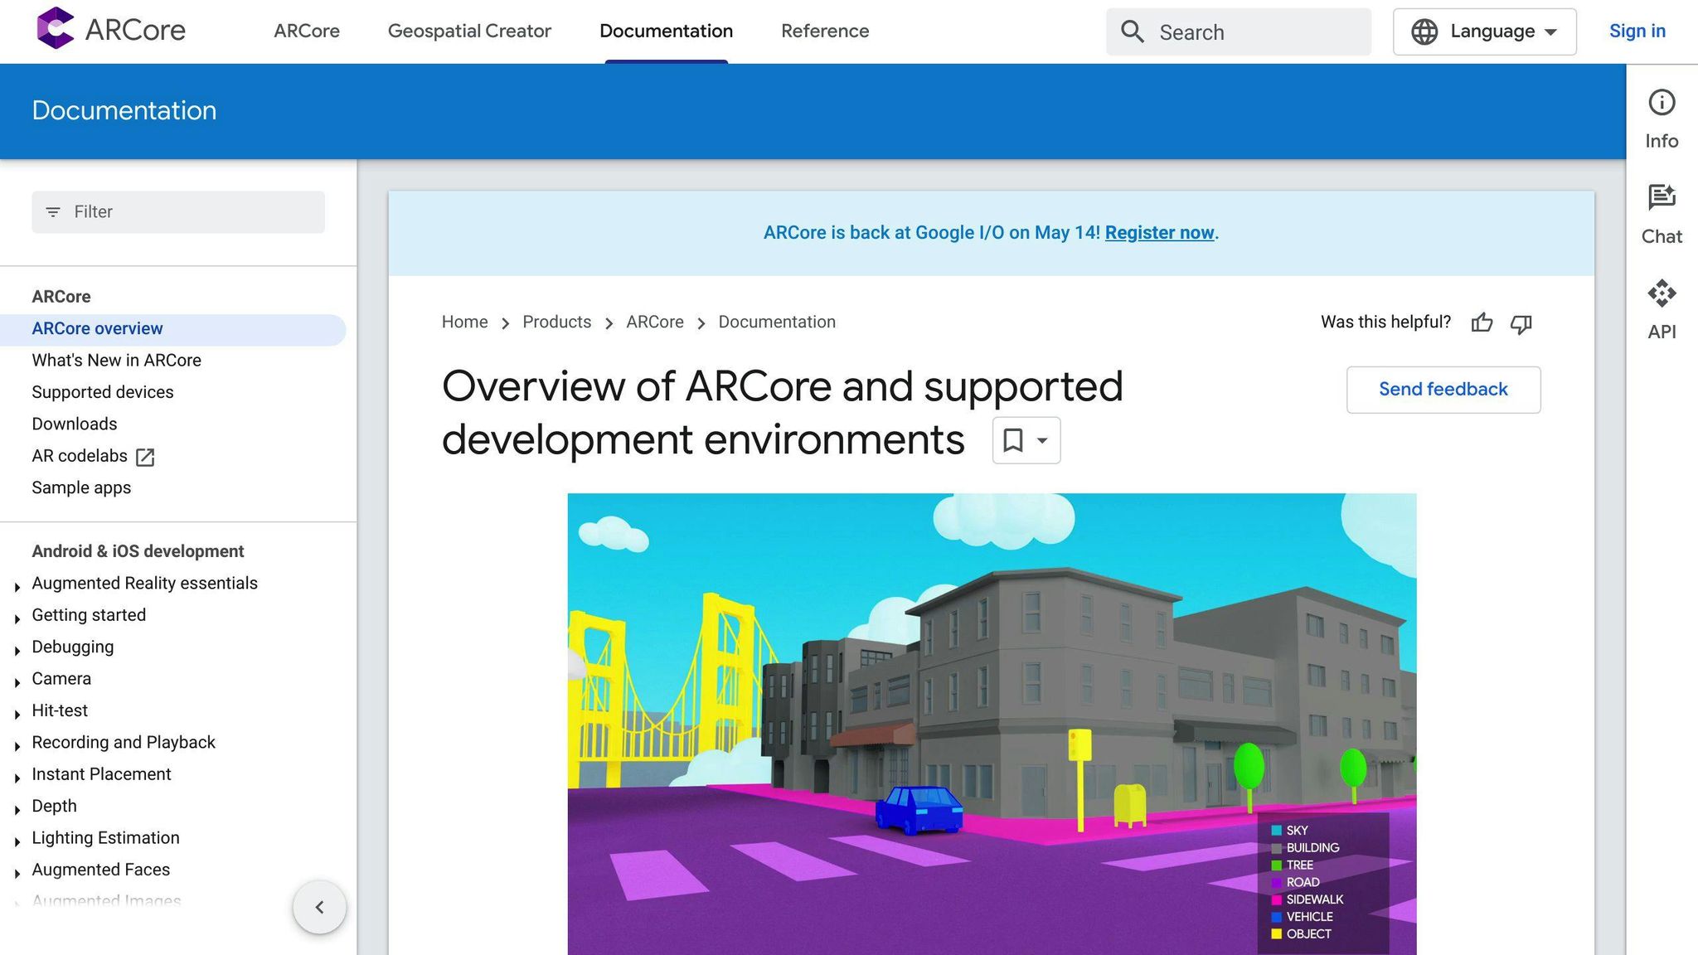
Task: Switch to the Reference tab
Action: click(825, 32)
